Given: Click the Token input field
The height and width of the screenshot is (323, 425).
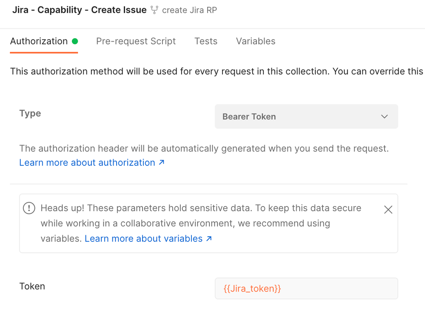Looking at the screenshot, I should click(x=306, y=288).
